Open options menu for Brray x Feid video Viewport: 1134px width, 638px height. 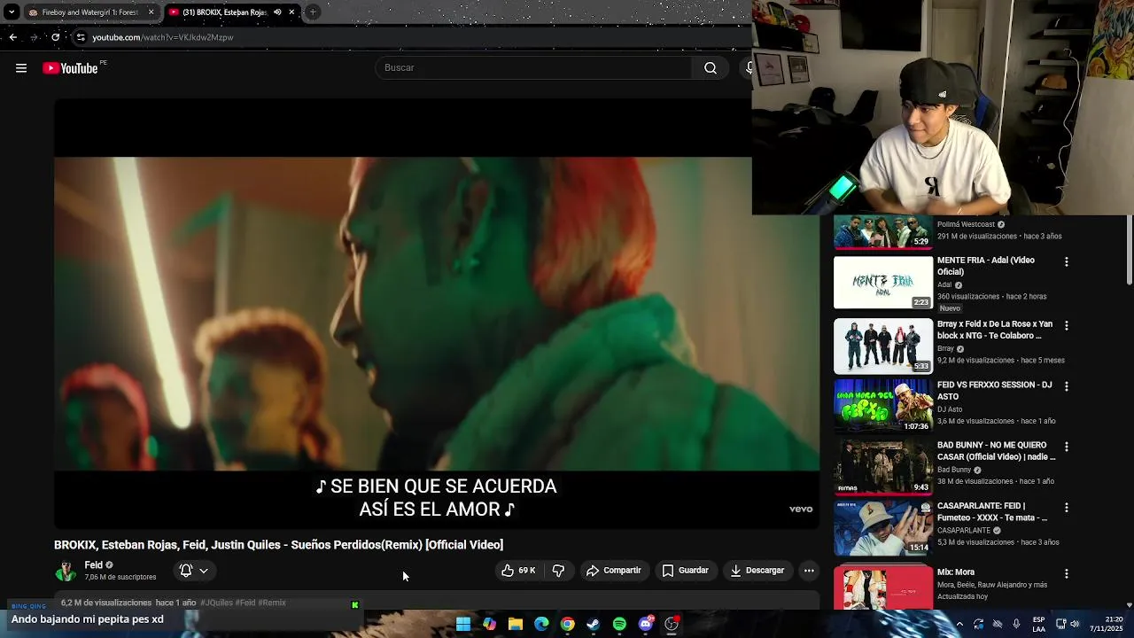coord(1066,326)
